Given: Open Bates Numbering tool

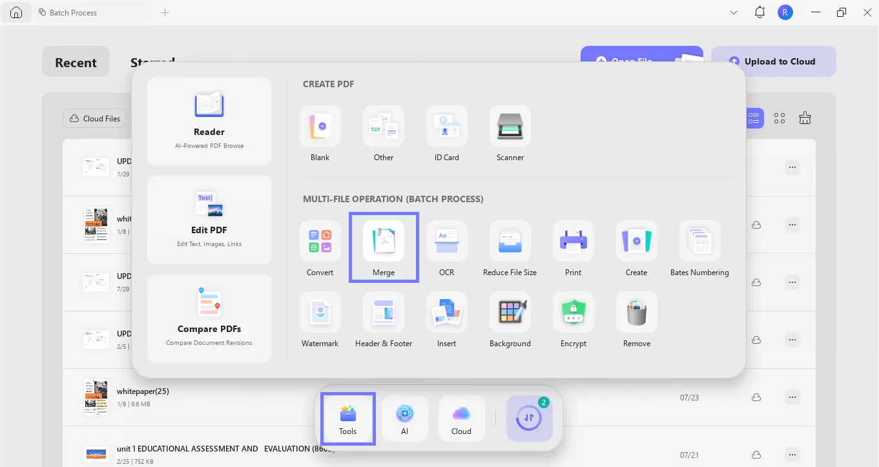Looking at the screenshot, I should 699,246.
